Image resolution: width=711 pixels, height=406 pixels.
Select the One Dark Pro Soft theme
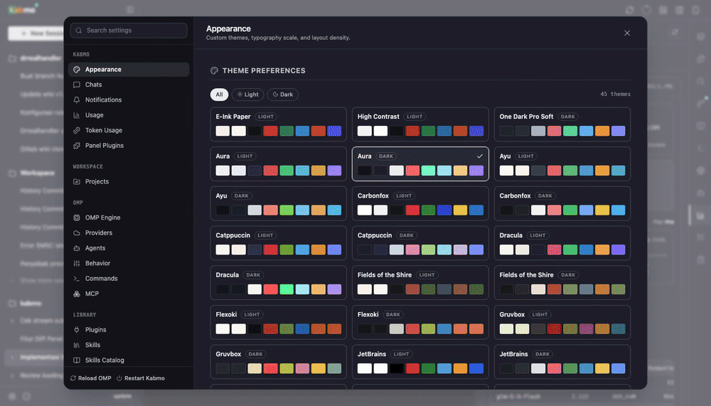(562, 124)
